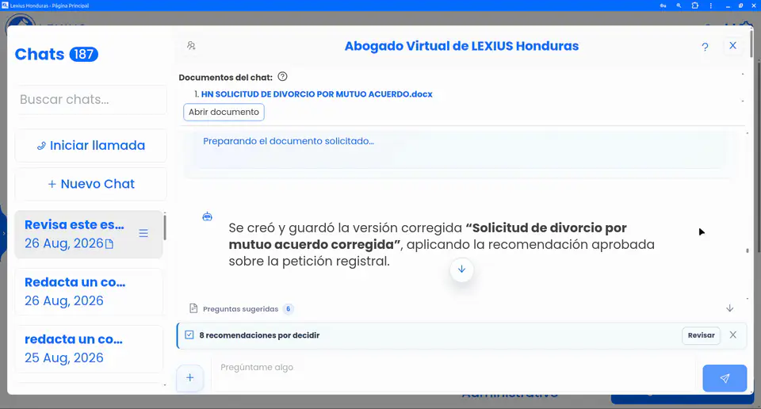The height and width of the screenshot is (409, 761).
Task: Click the Abrir documento button
Action: (224, 112)
